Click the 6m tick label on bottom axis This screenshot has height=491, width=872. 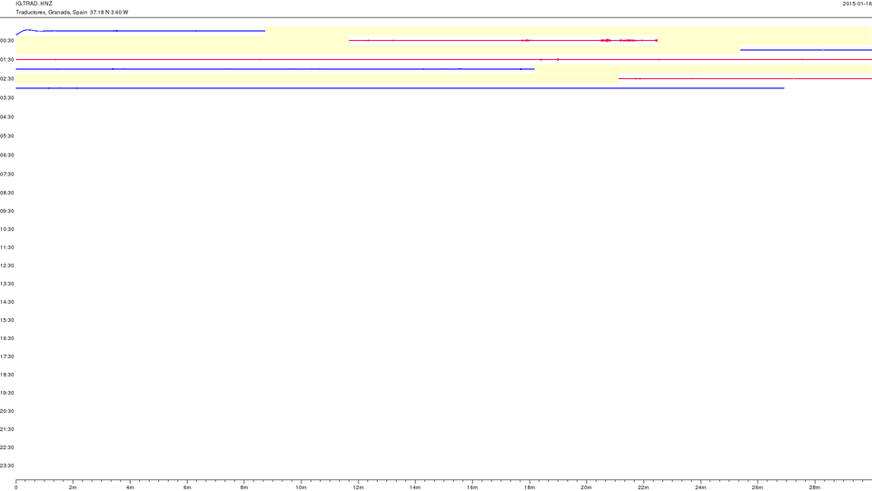(x=187, y=487)
